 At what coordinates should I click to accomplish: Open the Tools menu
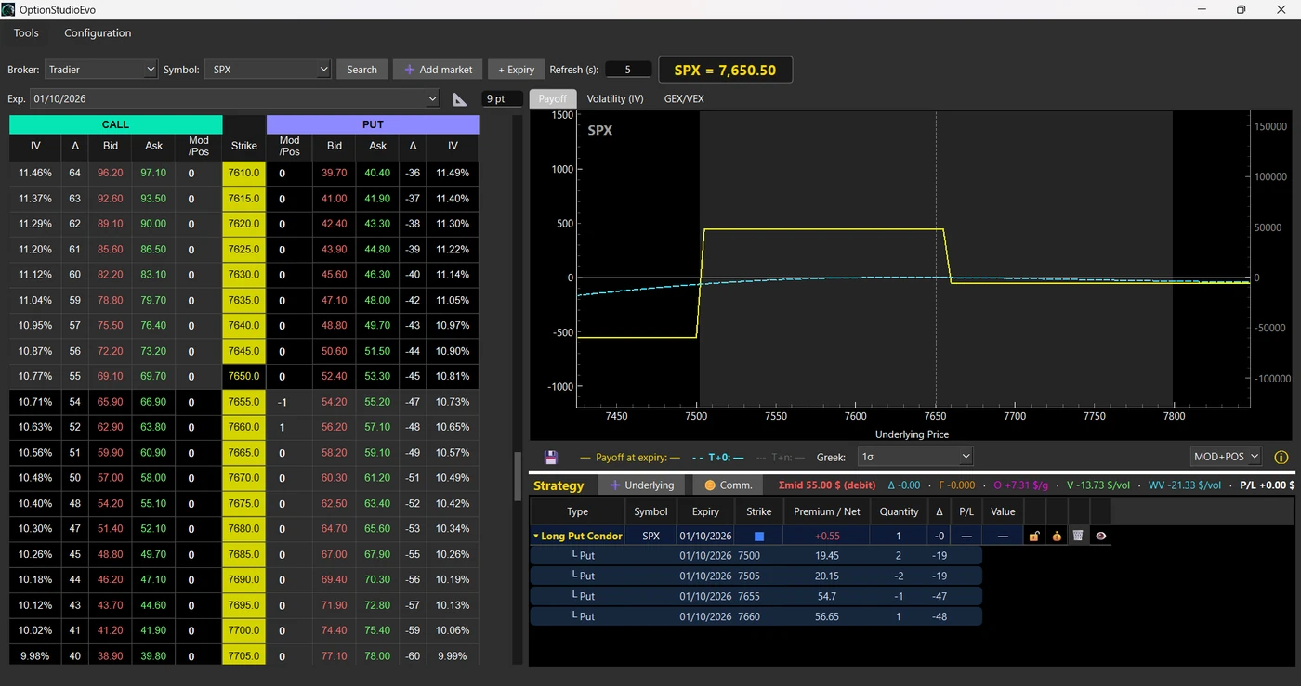point(26,33)
